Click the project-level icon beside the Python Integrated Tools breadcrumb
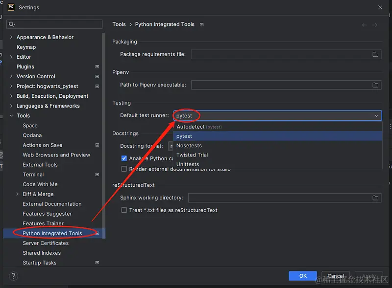392x288 pixels. [x=202, y=25]
